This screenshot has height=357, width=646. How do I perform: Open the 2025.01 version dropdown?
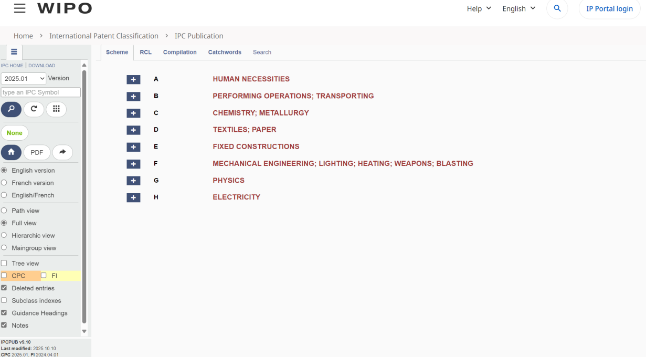coord(24,78)
